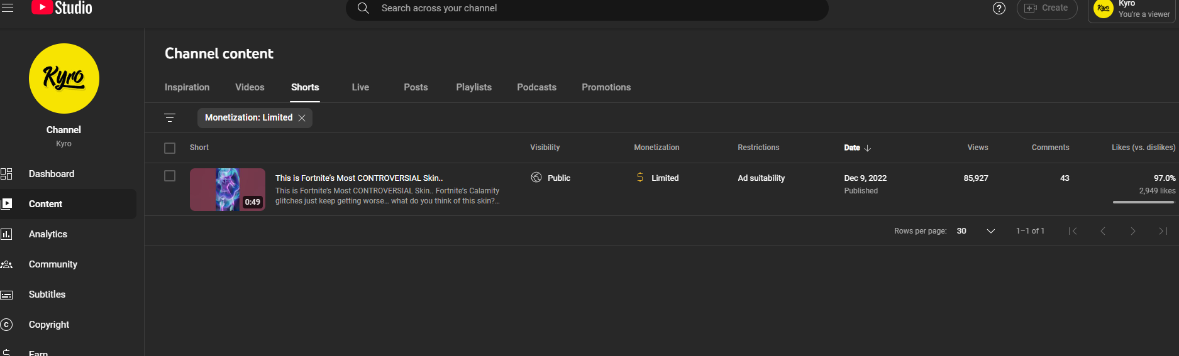Click the 2,949 likes count
This screenshot has width=1179, height=356.
(1157, 191)
